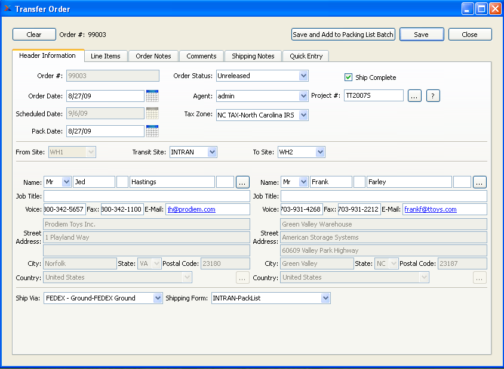Viewport: 504px width, 369px height.
Task: Click the Clear button
Action: click(x=34, y=35)
